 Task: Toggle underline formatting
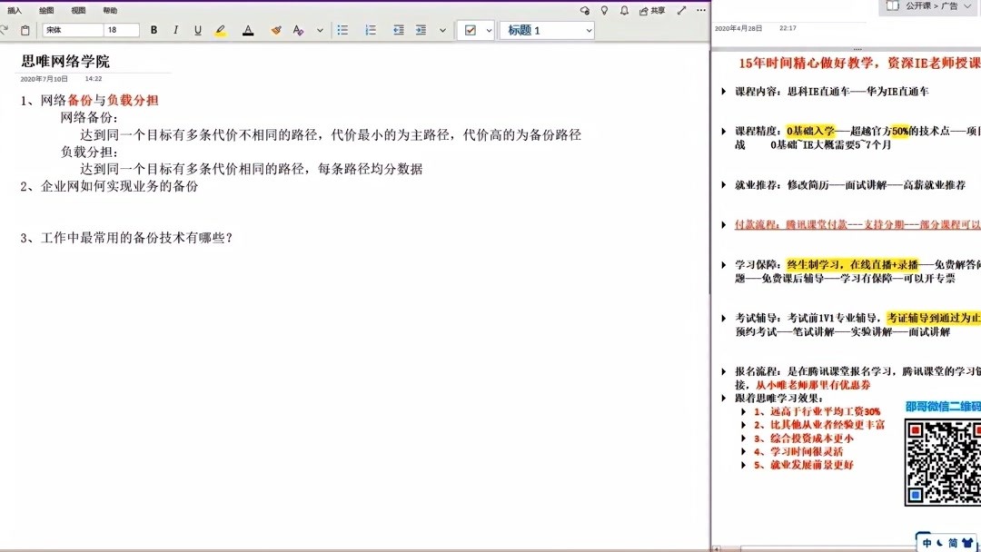tap(196, 30)
